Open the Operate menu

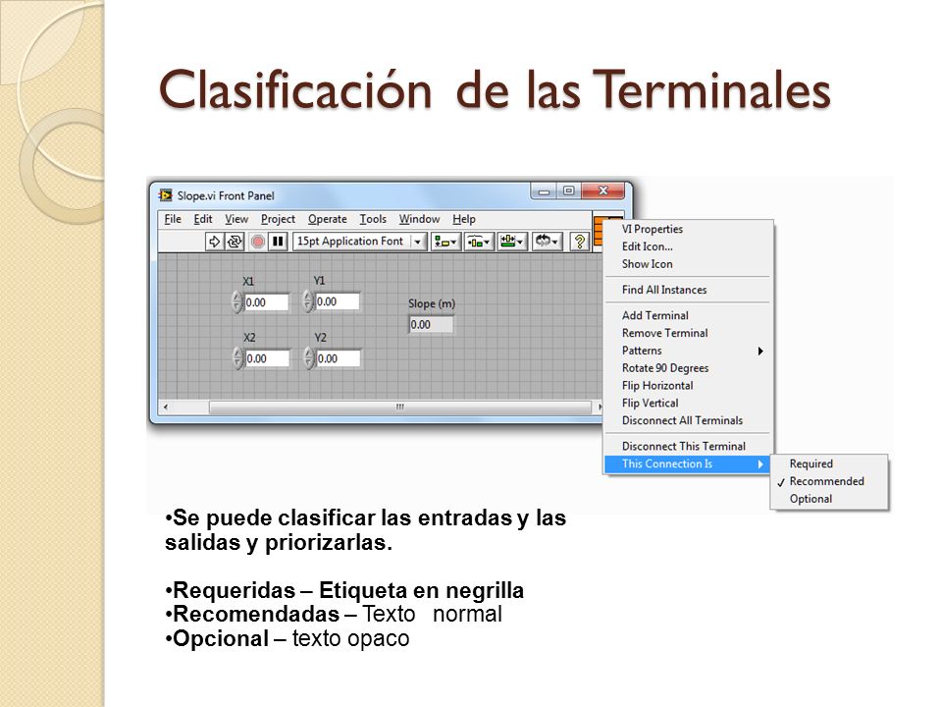pyautogui.click(x=328, y=219)
